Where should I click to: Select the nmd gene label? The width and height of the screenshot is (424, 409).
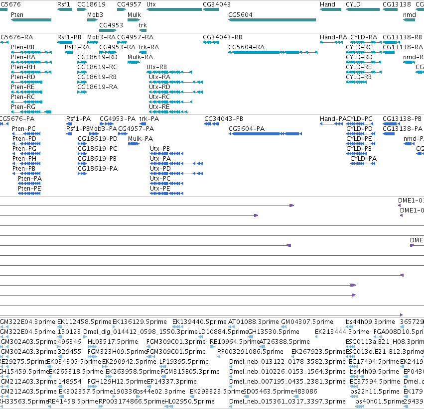point(410,15)
